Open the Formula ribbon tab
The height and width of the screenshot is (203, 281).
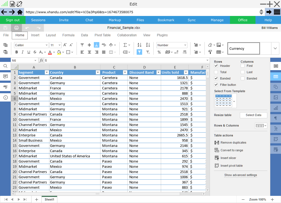[68, 35]
